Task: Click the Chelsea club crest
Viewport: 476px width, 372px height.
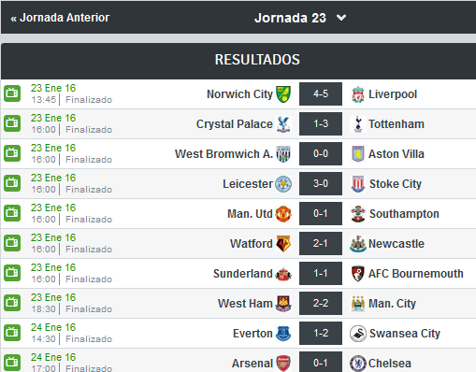Action: (x=358, y=364)
